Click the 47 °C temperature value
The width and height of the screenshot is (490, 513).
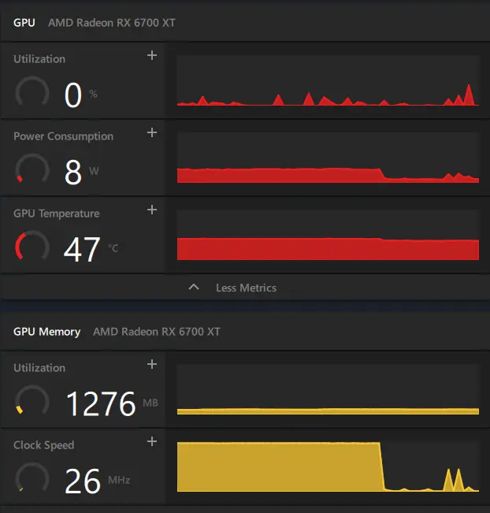coord(91,249)
